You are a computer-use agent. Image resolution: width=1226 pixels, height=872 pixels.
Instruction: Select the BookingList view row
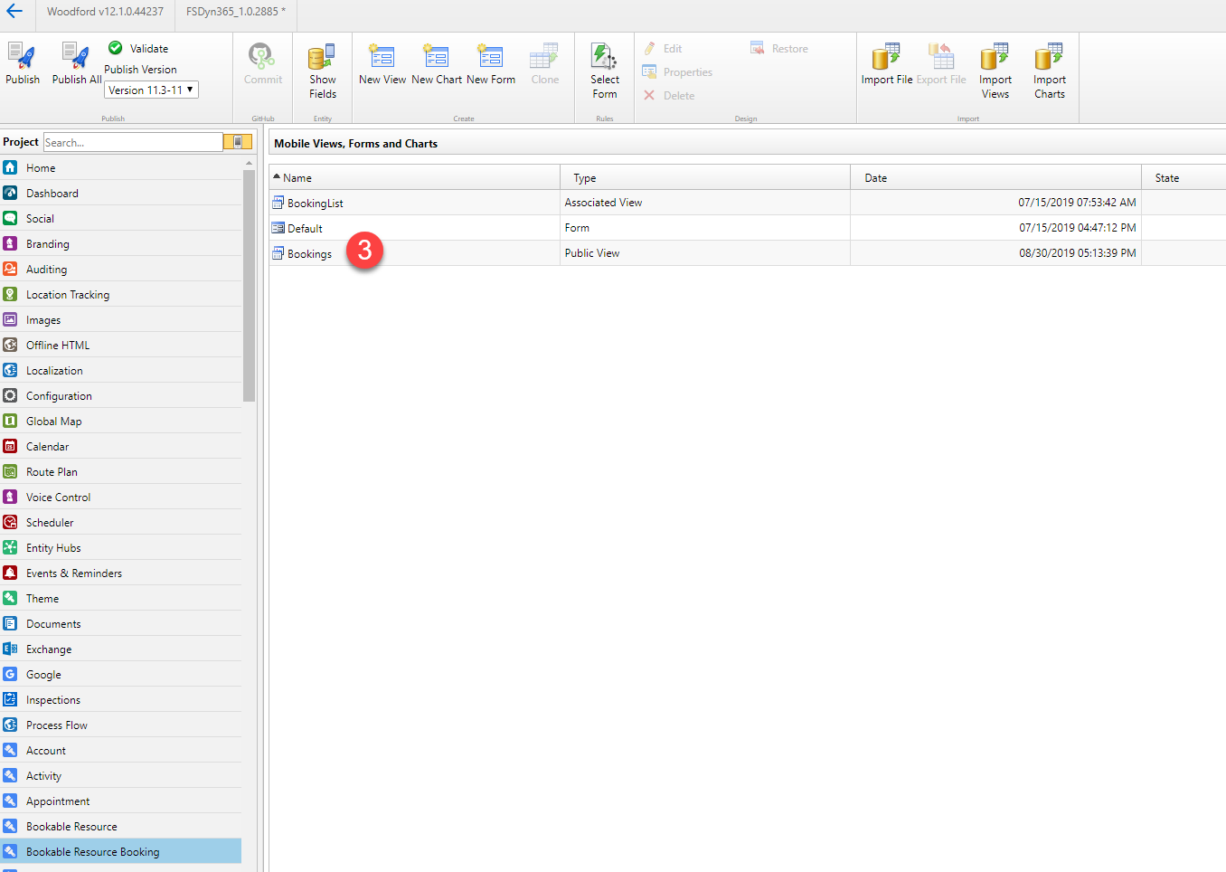click(747, 203)
